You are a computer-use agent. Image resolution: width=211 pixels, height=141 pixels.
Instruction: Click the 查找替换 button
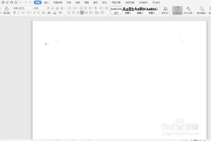click(202, 10)
